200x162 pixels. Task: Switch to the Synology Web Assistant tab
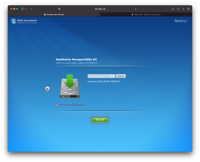[54, 14]
